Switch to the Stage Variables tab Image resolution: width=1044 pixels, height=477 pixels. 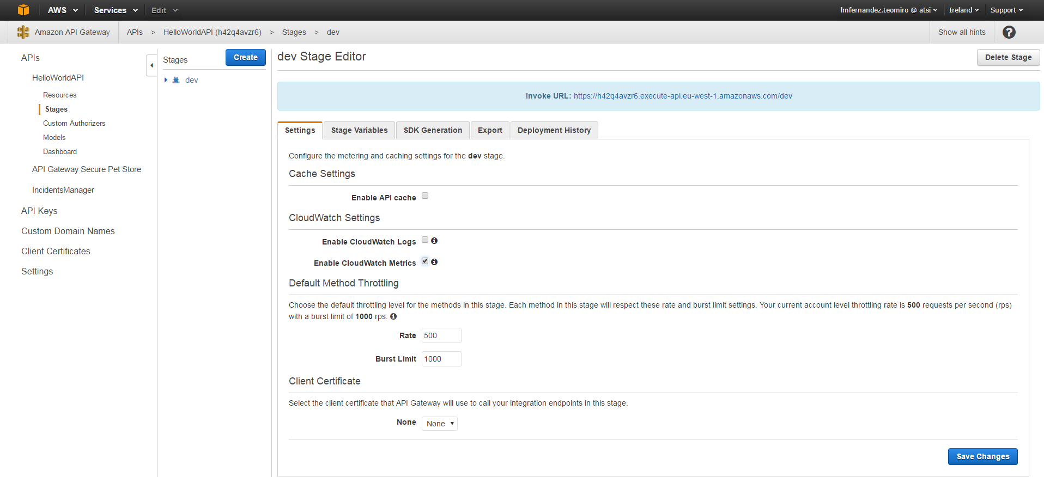point(359,130)
